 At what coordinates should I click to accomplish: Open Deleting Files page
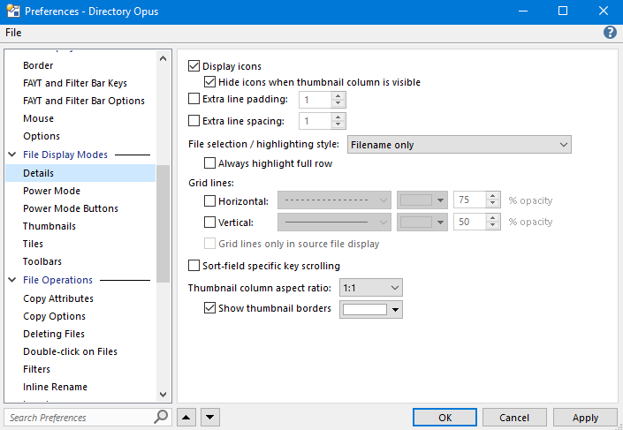click(x=54, y=334)
